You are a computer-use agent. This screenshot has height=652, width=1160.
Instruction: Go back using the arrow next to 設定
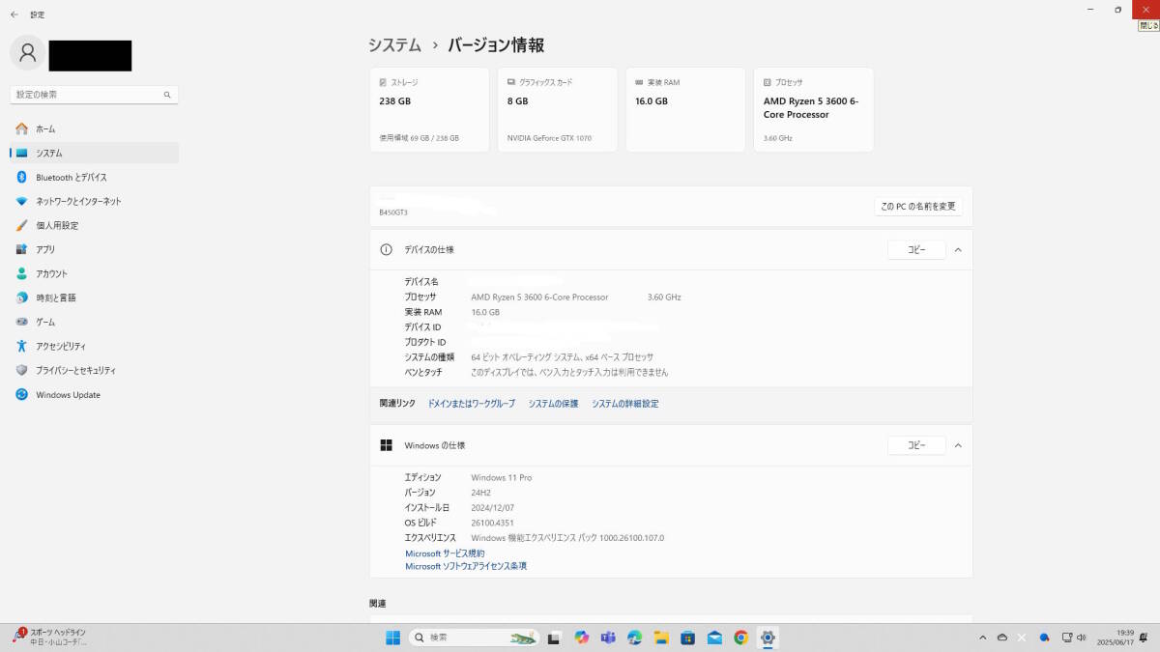tap(14, 14)
